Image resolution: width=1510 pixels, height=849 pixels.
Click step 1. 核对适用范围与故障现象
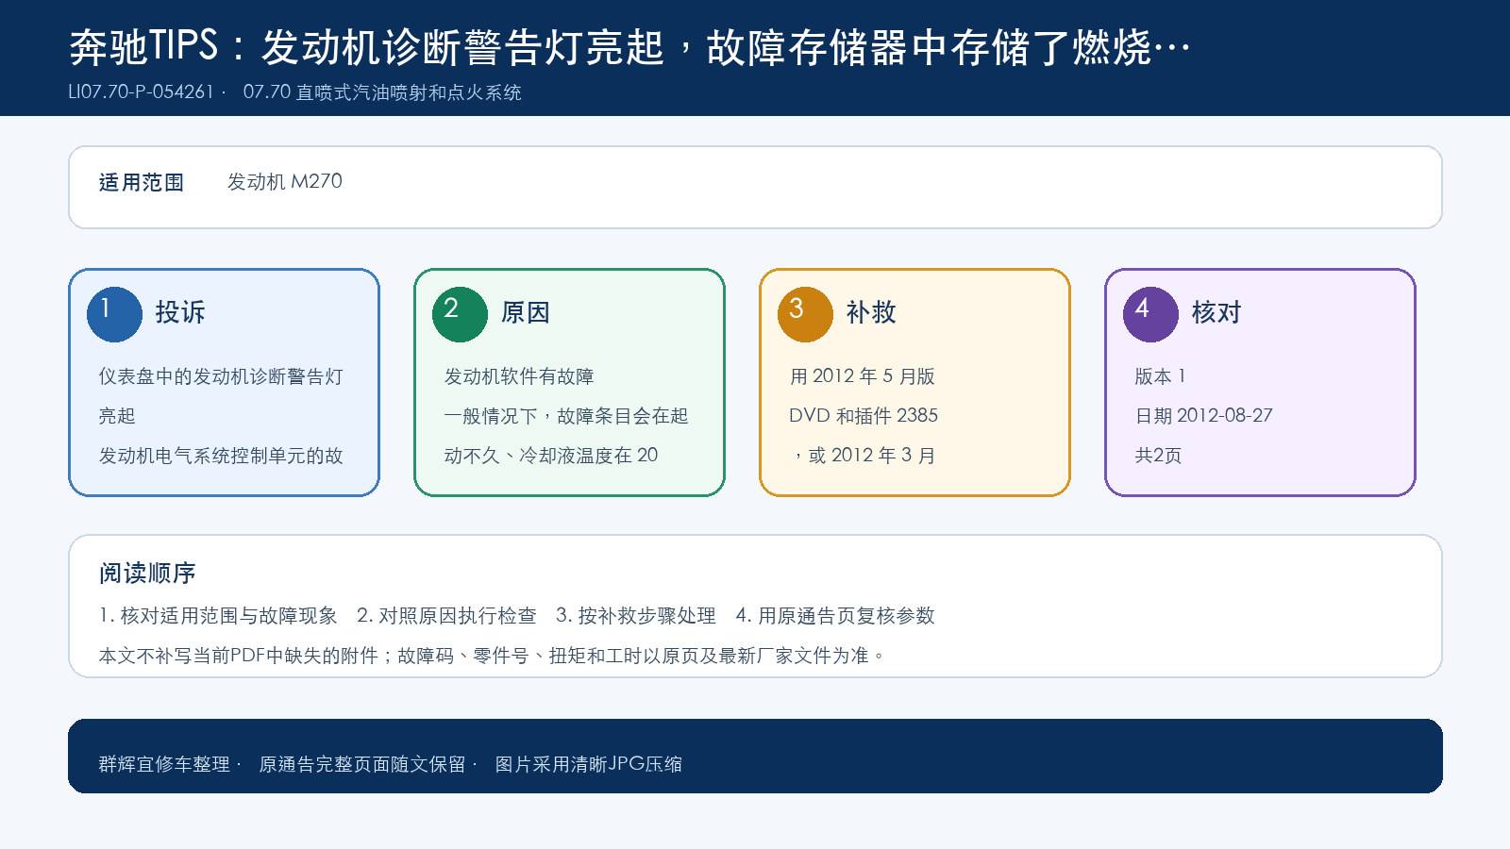218,616
